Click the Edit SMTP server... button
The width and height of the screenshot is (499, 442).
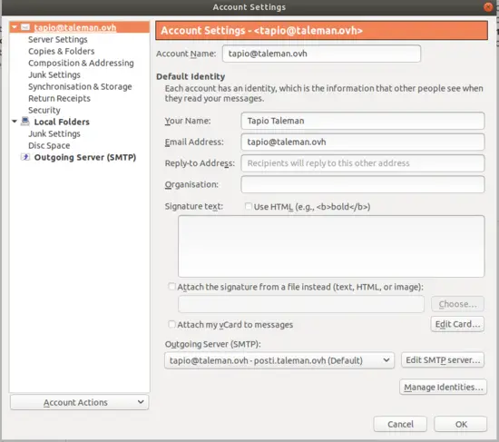tap(443, 360)
